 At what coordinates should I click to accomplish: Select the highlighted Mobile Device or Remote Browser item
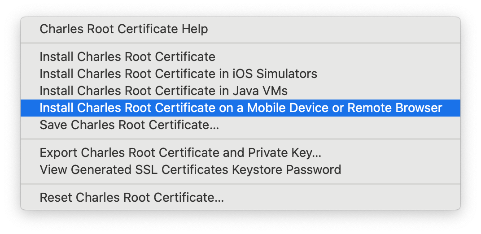[240, 108]
